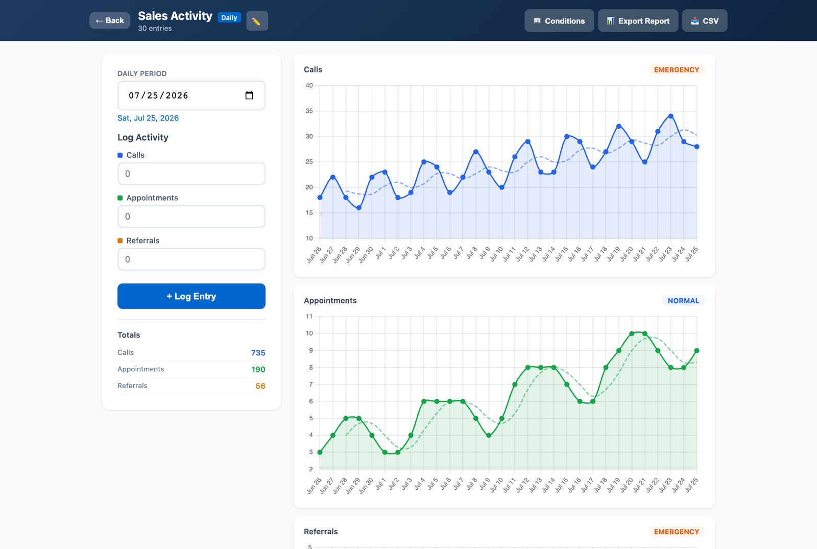Click the Daily badge
The width and height of the screenshot is (817, 549).
[x=229, y=17]
